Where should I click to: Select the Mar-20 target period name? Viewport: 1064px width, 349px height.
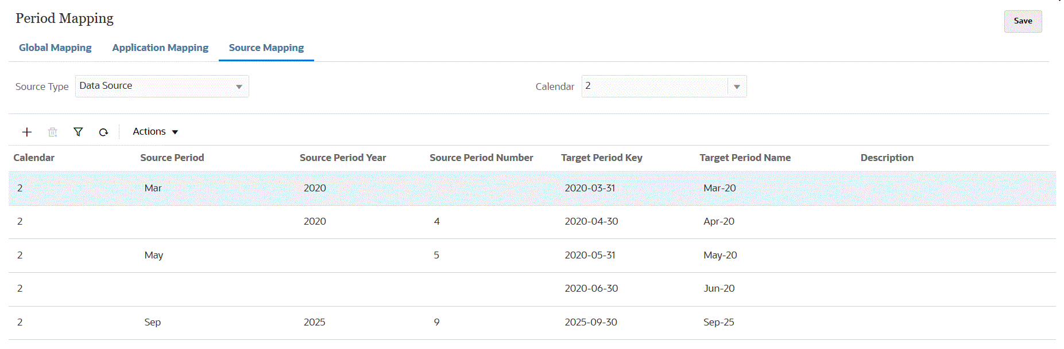click(x=719, y=188)
